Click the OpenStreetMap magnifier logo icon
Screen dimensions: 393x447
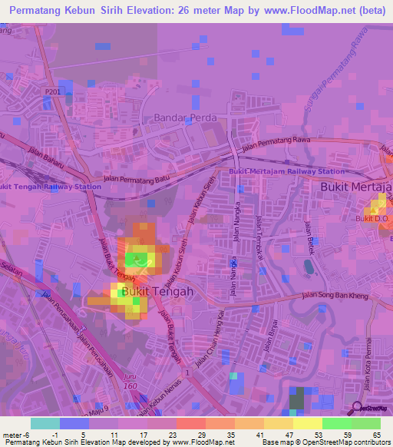(354, 409)
